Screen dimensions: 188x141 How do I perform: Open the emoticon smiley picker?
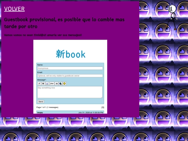click(x=64, y=84)
